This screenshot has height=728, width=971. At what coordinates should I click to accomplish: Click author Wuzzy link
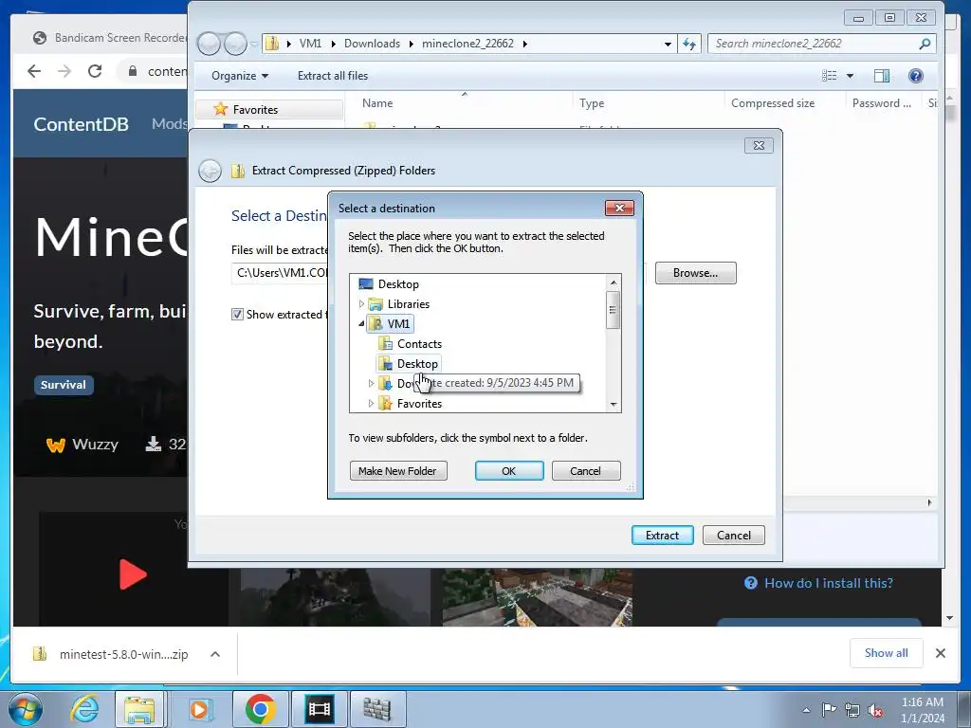pos(82,445)
